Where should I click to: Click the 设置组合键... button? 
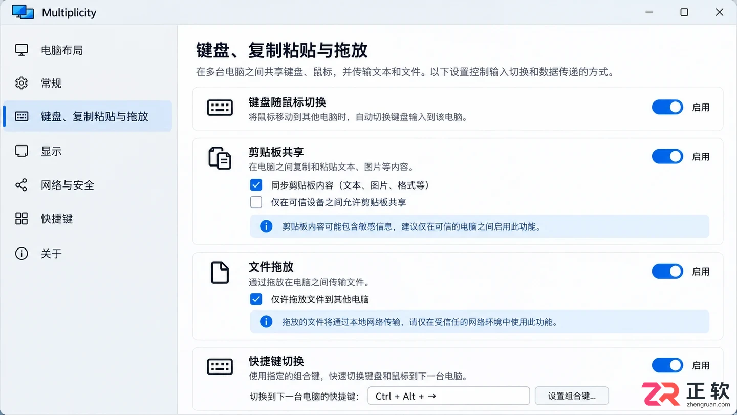572,396
